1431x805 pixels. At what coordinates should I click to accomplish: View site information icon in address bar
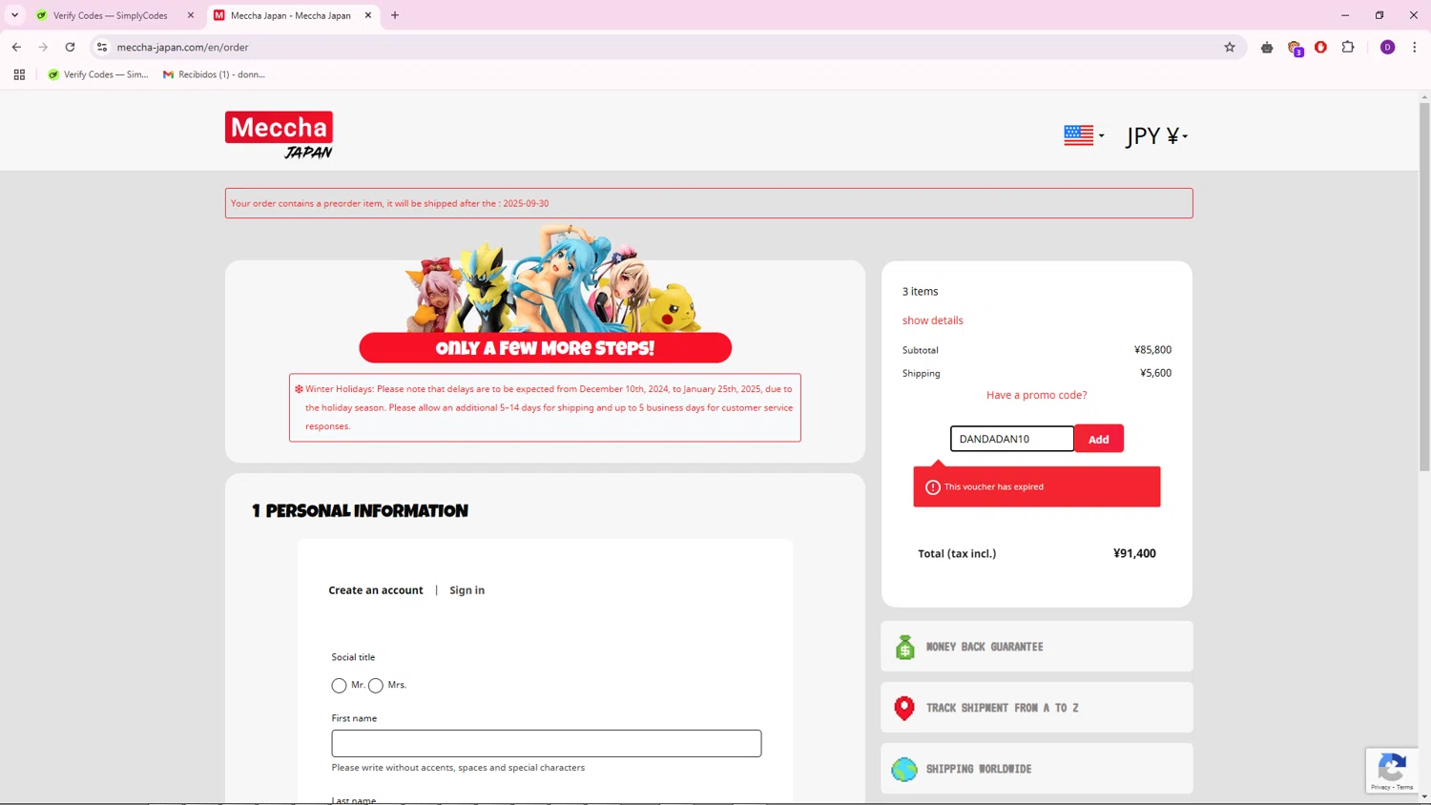pos(102,47)
